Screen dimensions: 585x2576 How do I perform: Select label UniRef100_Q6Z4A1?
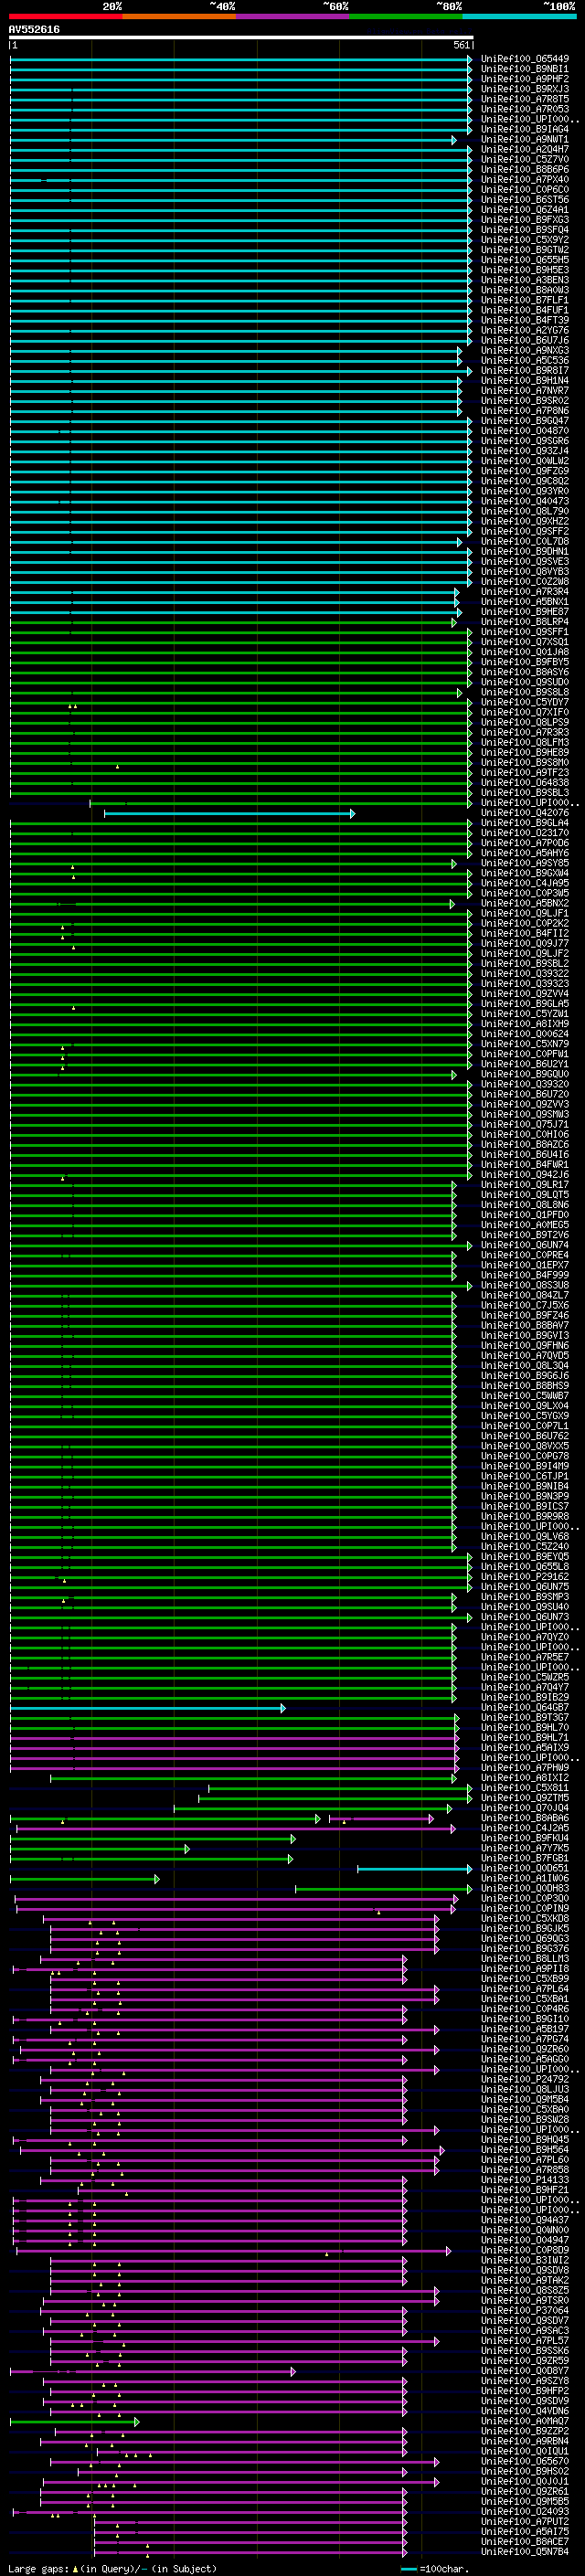[525, 210]
